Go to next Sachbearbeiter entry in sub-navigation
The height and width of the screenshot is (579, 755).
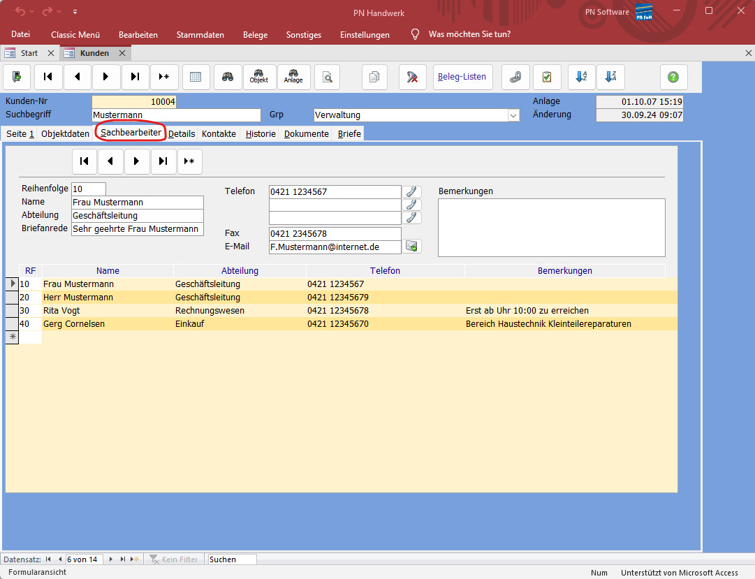click(x=137, y=161)
